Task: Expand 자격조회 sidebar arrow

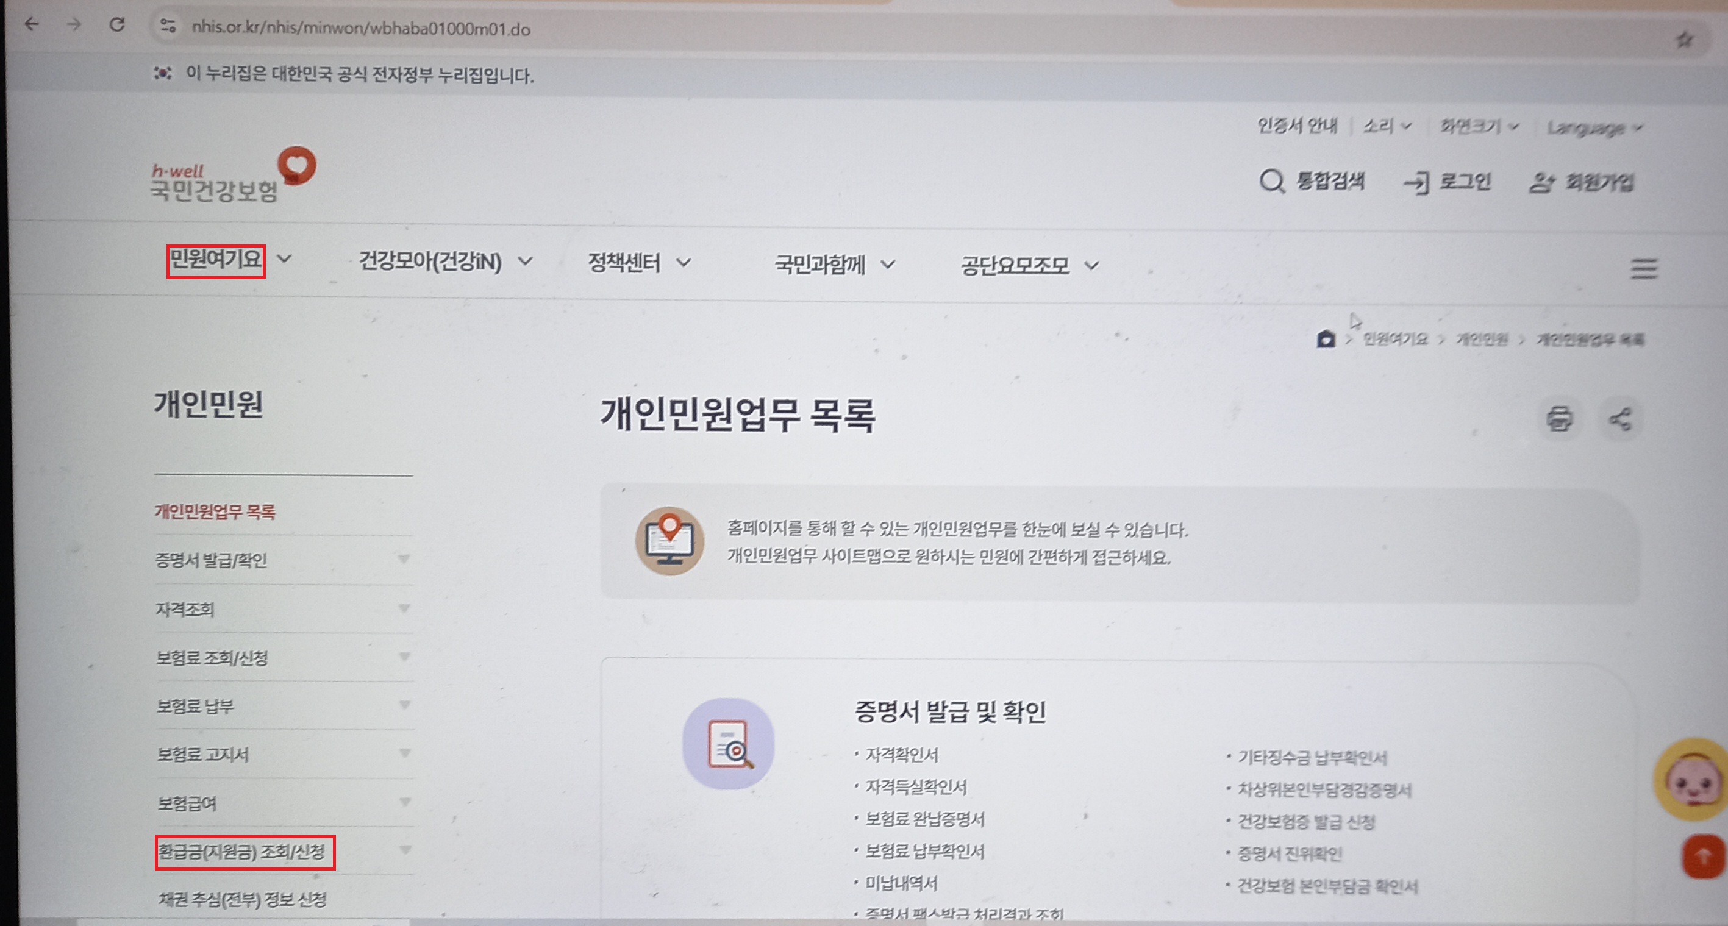Action: point(404,608)
